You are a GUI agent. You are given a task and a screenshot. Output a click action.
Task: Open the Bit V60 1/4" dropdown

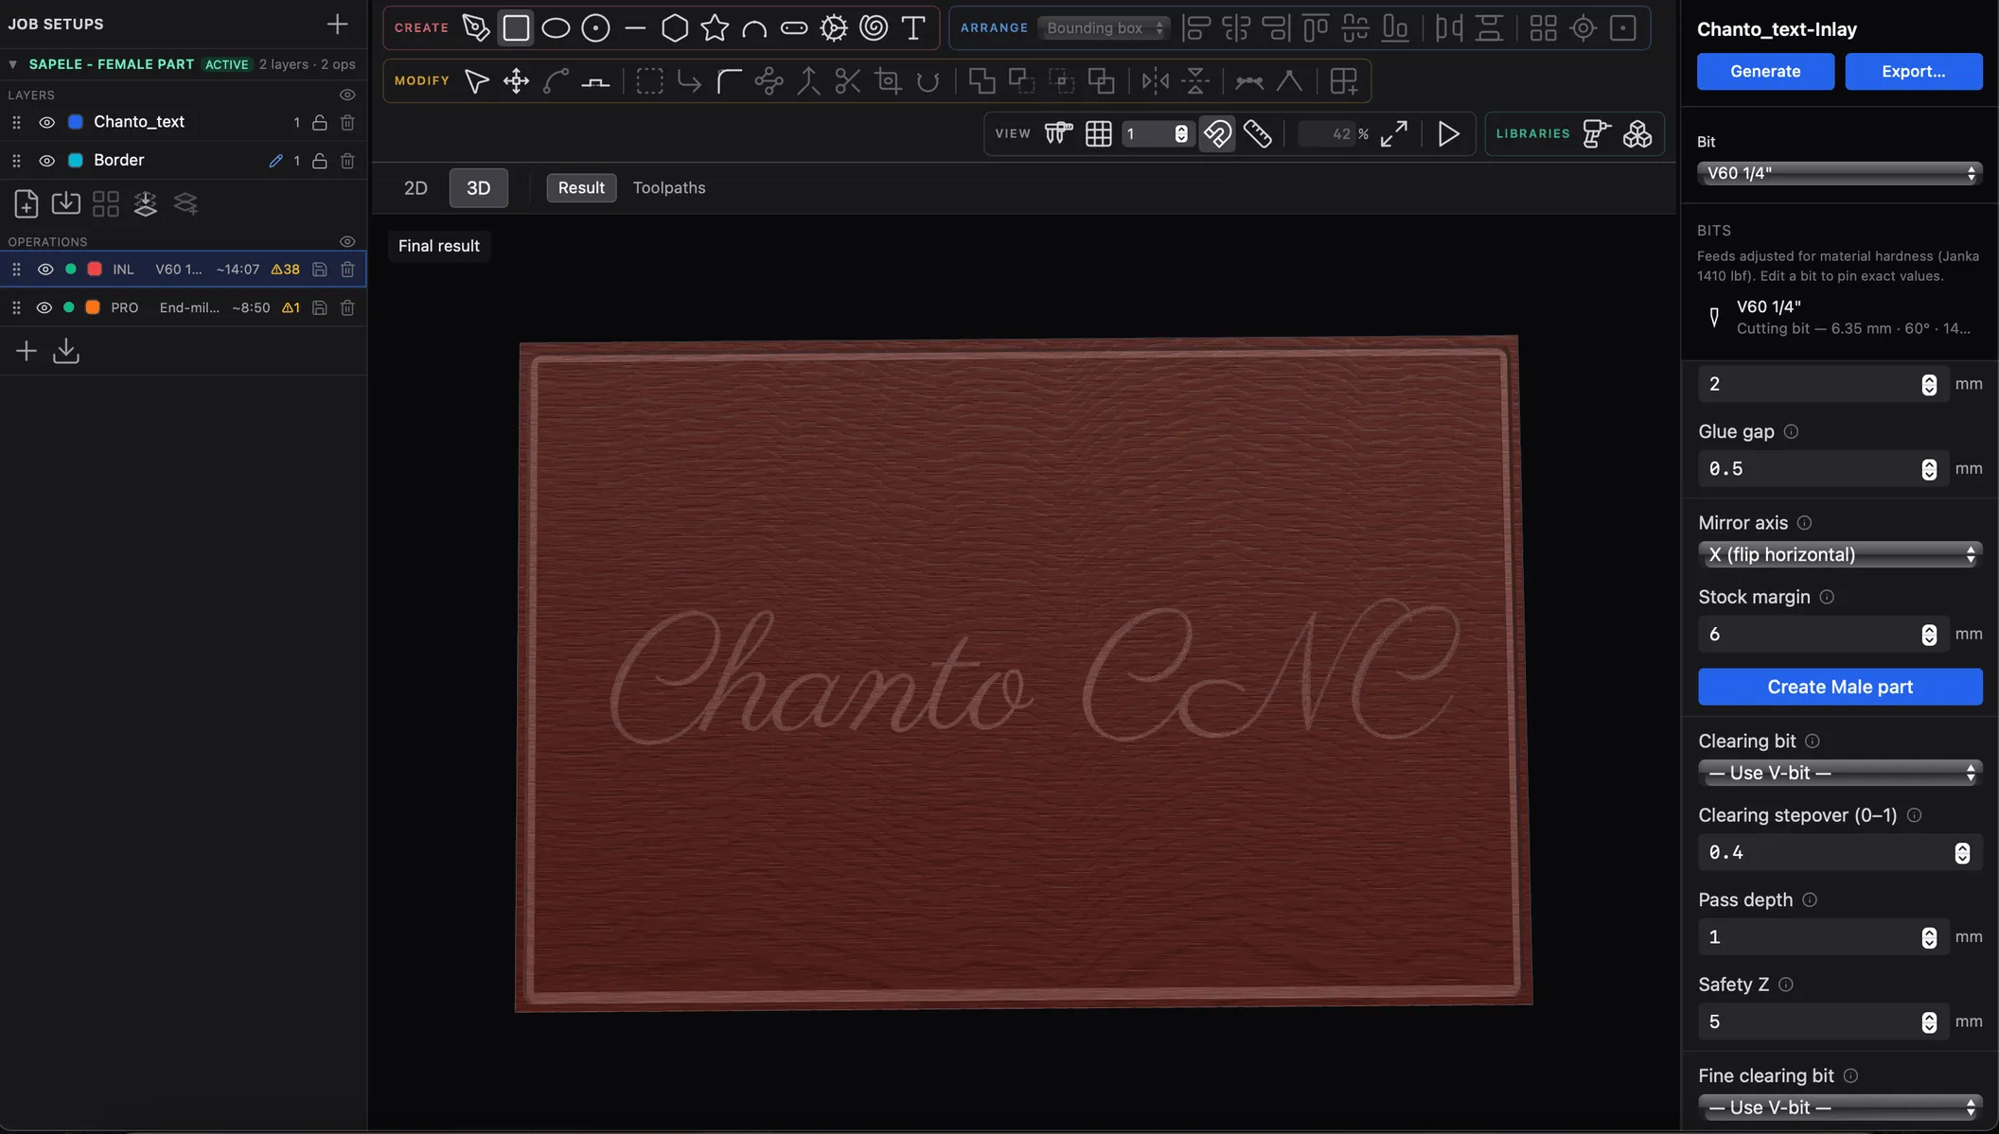[1839, 173]
